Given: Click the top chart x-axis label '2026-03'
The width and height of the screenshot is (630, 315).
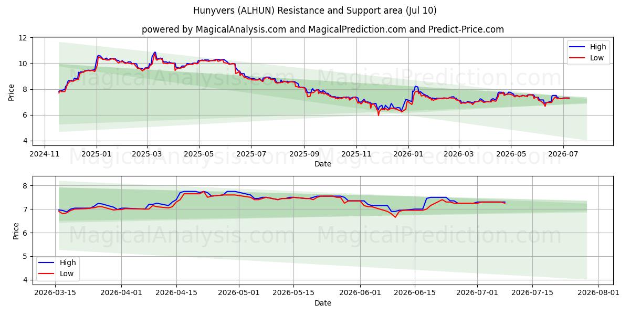Looking at the screenshot, I should click(x=459, y=154).
